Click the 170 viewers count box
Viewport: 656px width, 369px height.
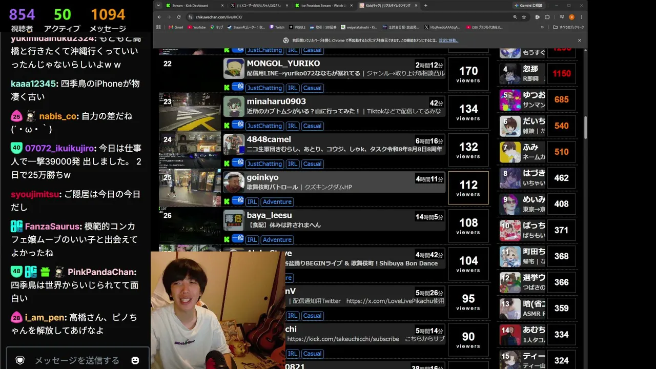[x=468, y=74]
